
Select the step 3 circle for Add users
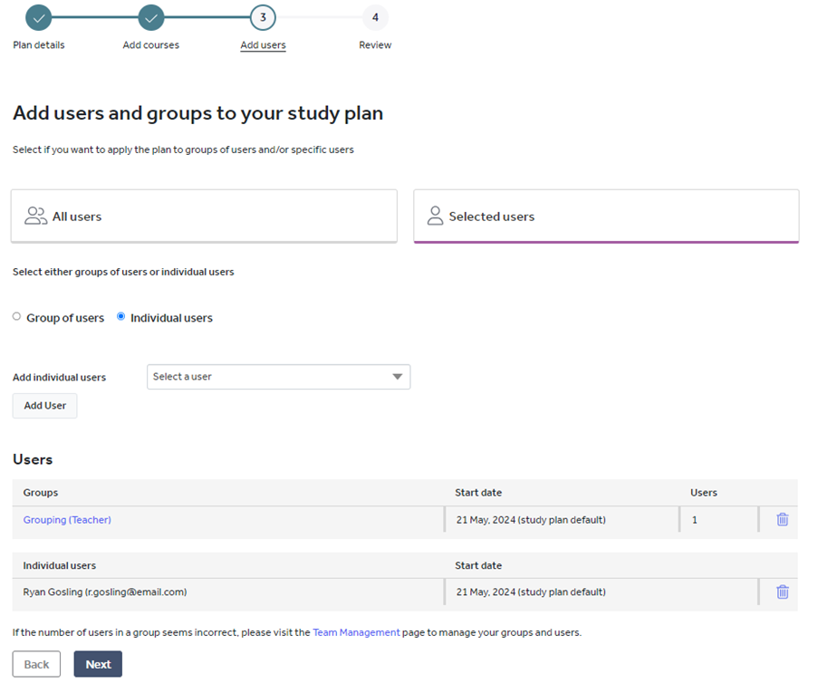(x=263, y=16)
